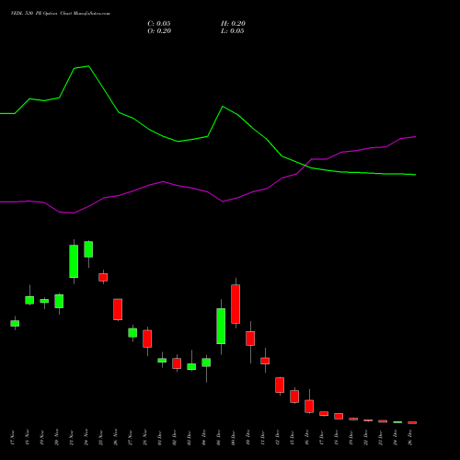Click the green indicator line peak
The image size is (460, 460).
88,66
